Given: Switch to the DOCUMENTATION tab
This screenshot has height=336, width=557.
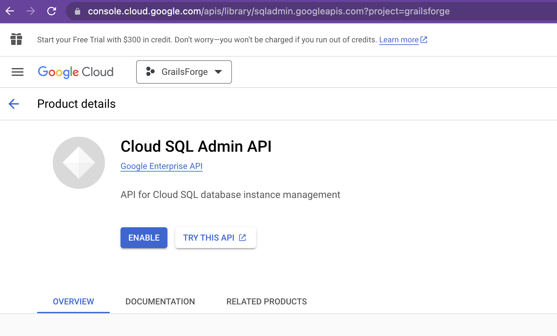Looking at the screenshot, I should [x=160, y=301].
